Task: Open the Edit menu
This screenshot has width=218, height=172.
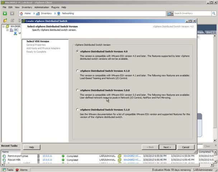Action: 10,7
